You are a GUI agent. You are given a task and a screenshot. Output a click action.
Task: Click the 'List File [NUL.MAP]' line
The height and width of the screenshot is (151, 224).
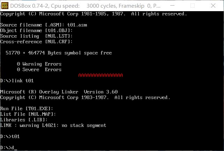click(x=28, y=114)
